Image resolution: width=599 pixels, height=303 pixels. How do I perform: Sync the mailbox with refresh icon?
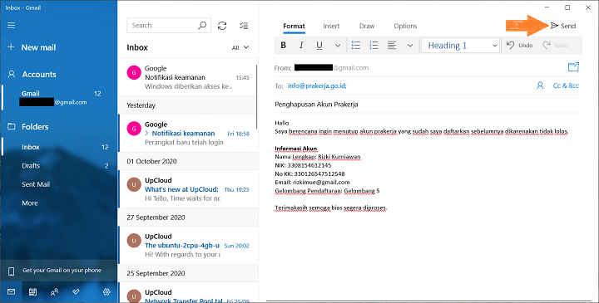222,26
